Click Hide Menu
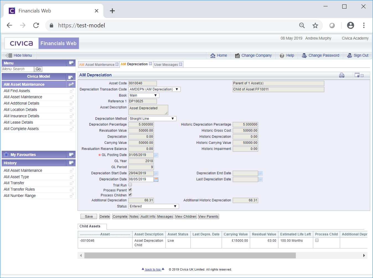This screenshot has height=278, width=373. coord(19,56)
